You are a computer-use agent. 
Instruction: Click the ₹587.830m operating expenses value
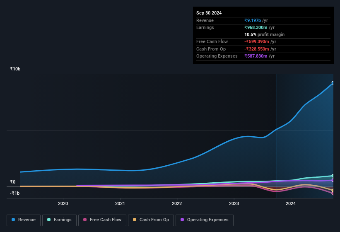256,56
